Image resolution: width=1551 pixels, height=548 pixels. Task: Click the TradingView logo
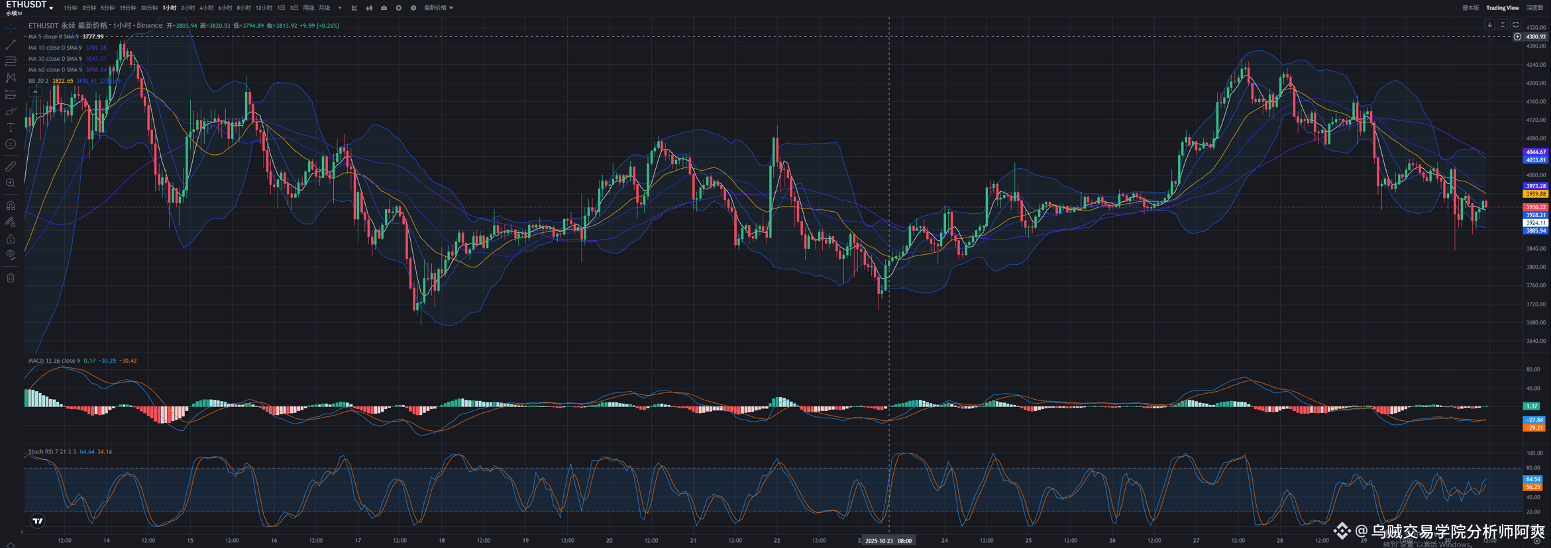click(38, 521)
